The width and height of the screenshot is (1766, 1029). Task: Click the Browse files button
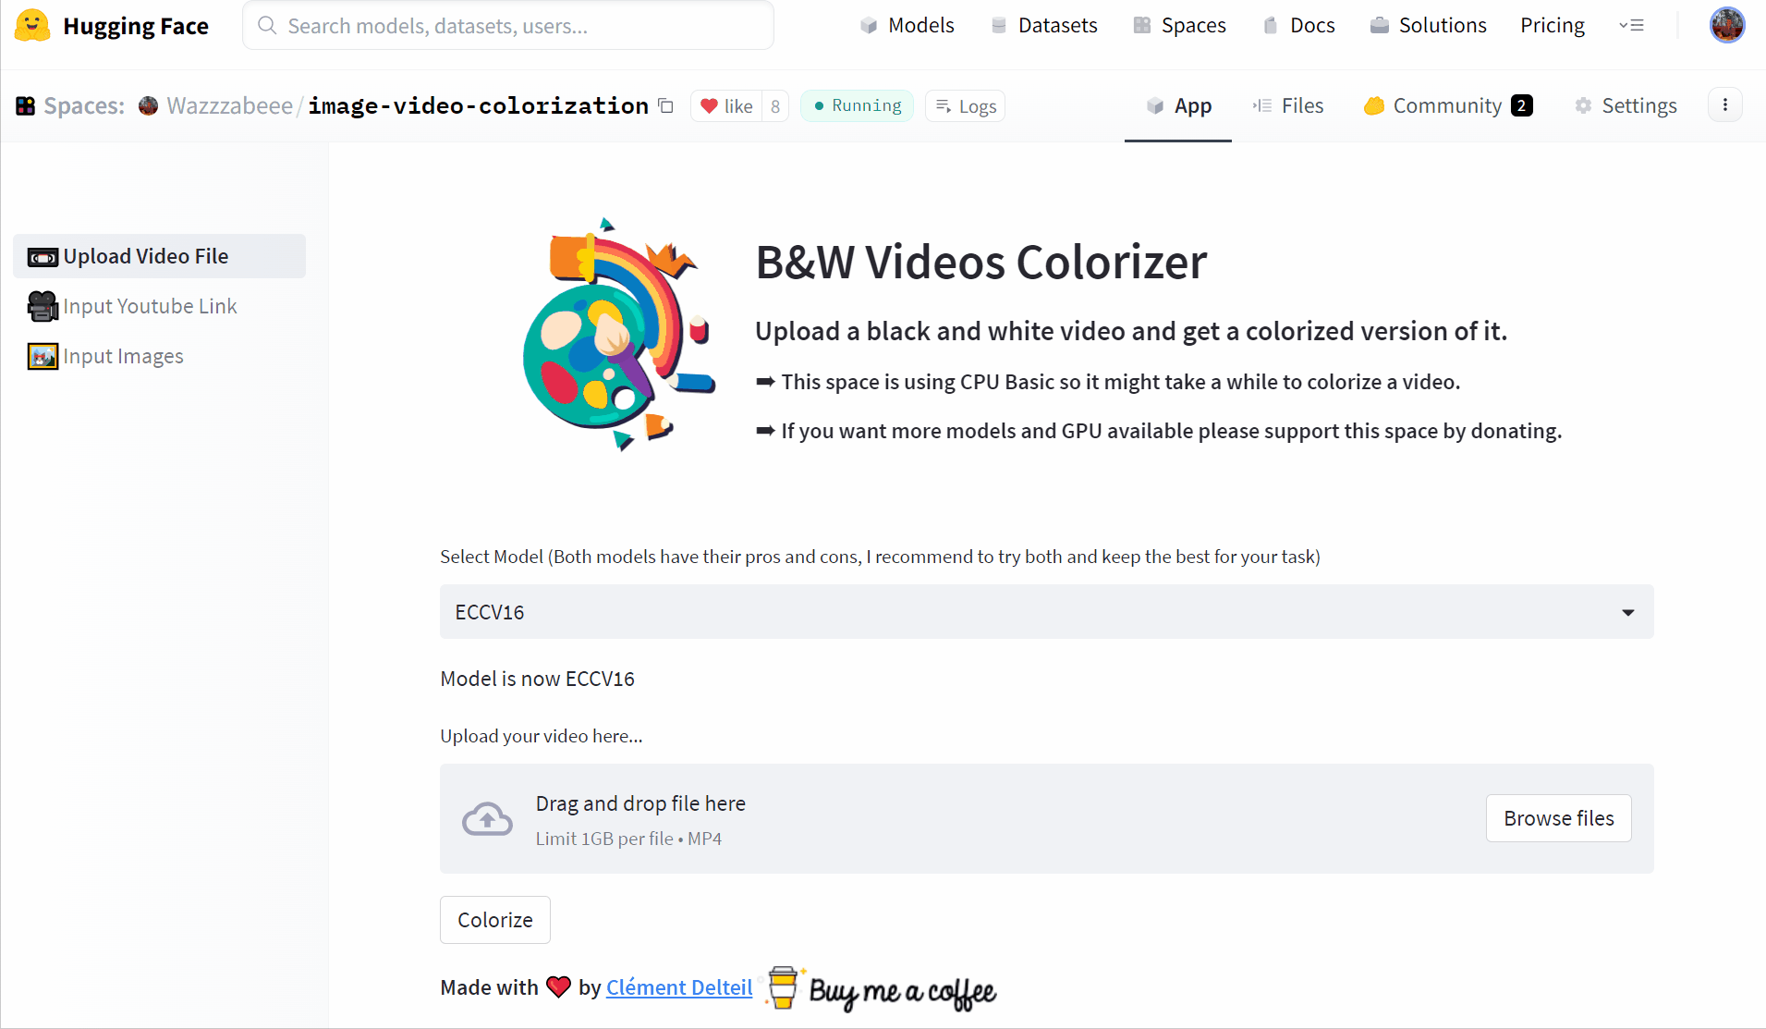[x=1558, y=818]
